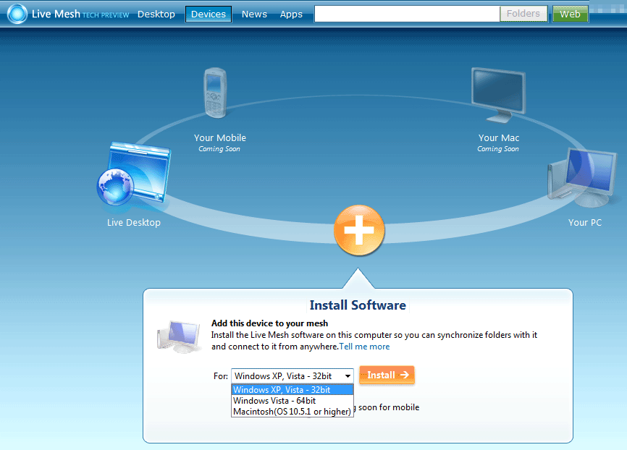Click the green Web search button
627x450 pixels.
pyautogui.click(x=571, y=14)
